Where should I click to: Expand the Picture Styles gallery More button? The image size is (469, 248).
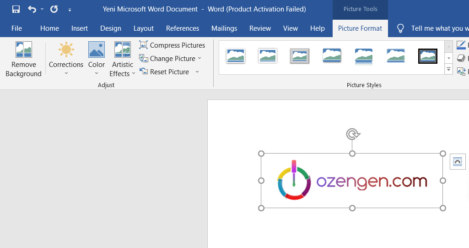[x=448, y=70]
